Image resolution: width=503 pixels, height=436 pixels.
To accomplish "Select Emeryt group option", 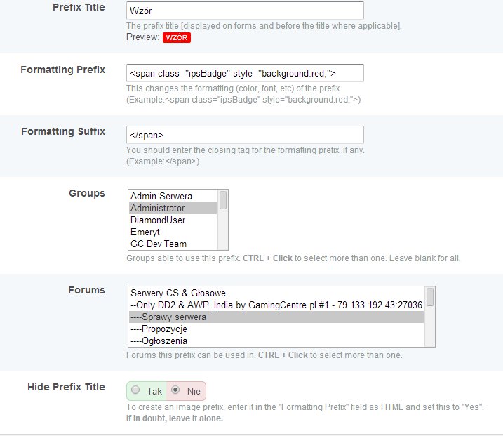I will point(146,232).
